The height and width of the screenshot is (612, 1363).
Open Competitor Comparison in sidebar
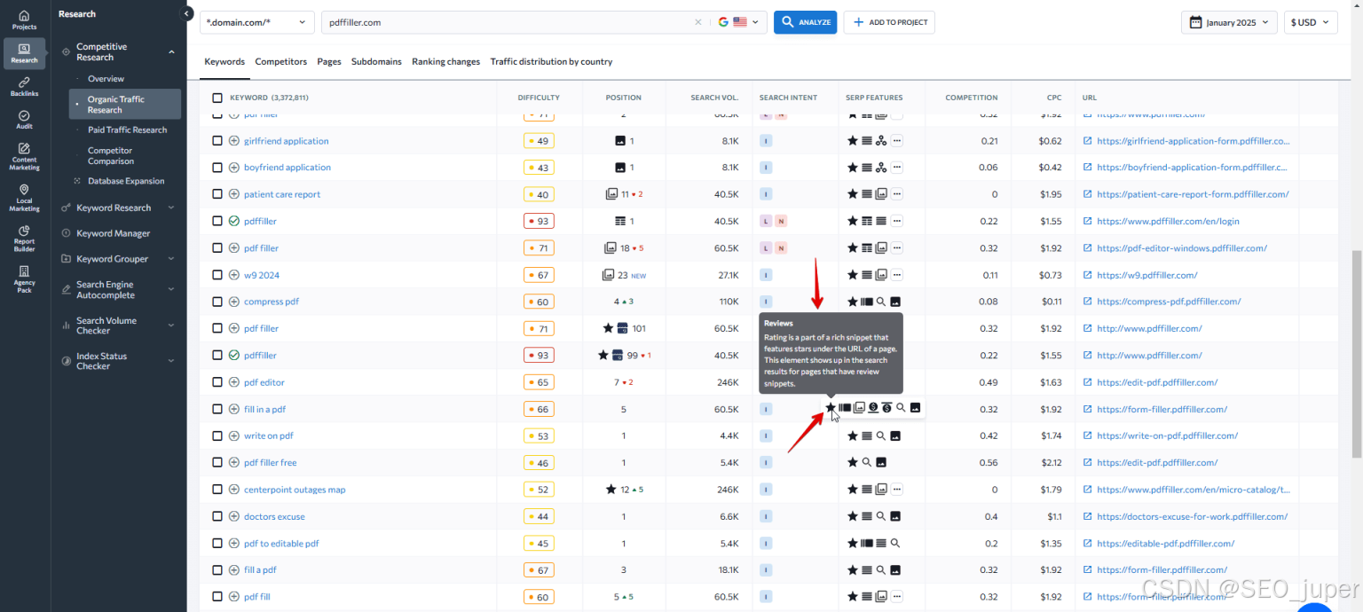[110, 156]
